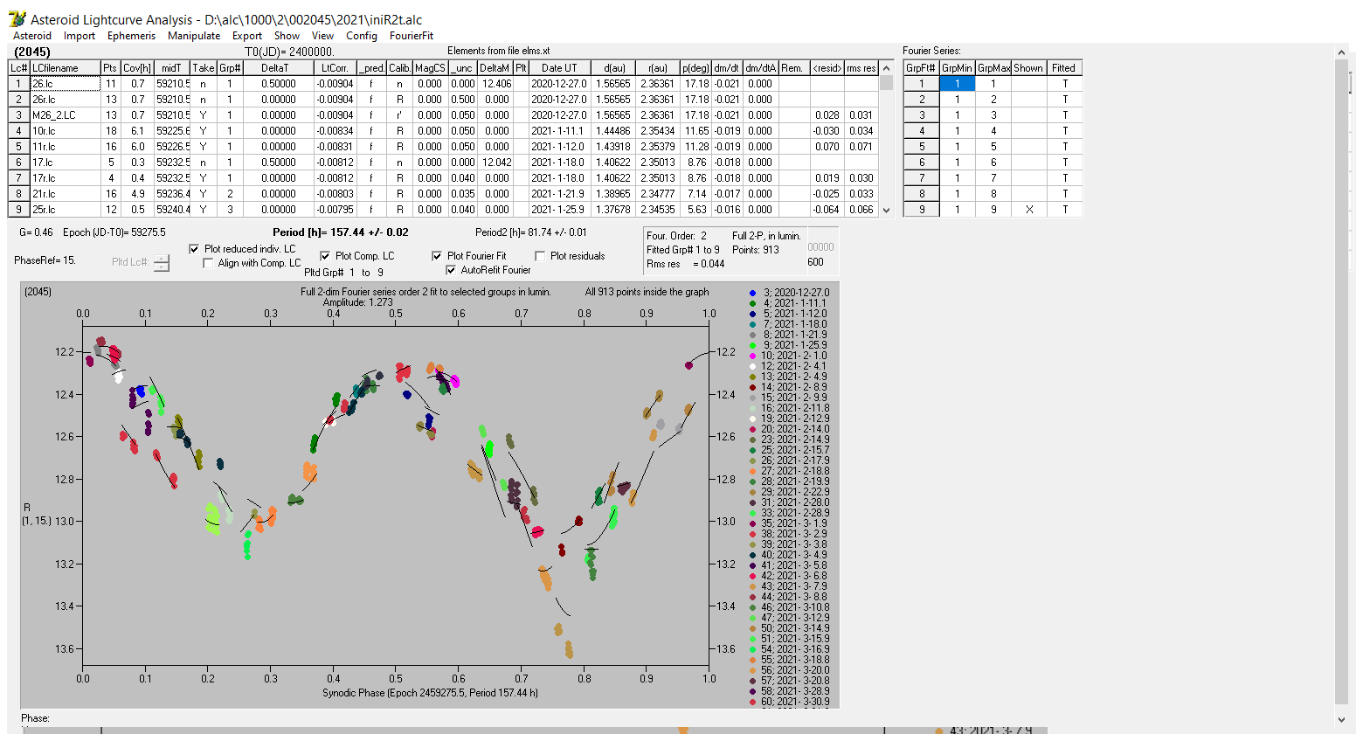Click the lightcurve table scrollbar thumb

click(887, 83)
